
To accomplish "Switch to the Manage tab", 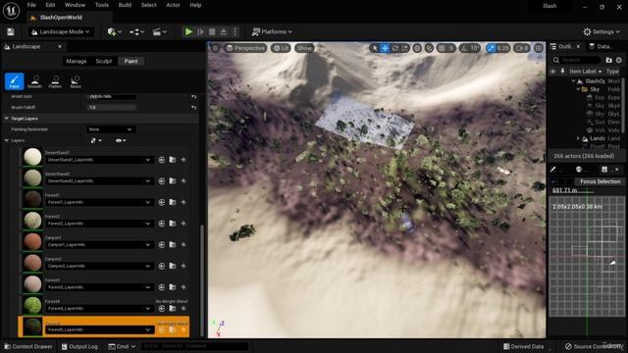I will 77,61.
